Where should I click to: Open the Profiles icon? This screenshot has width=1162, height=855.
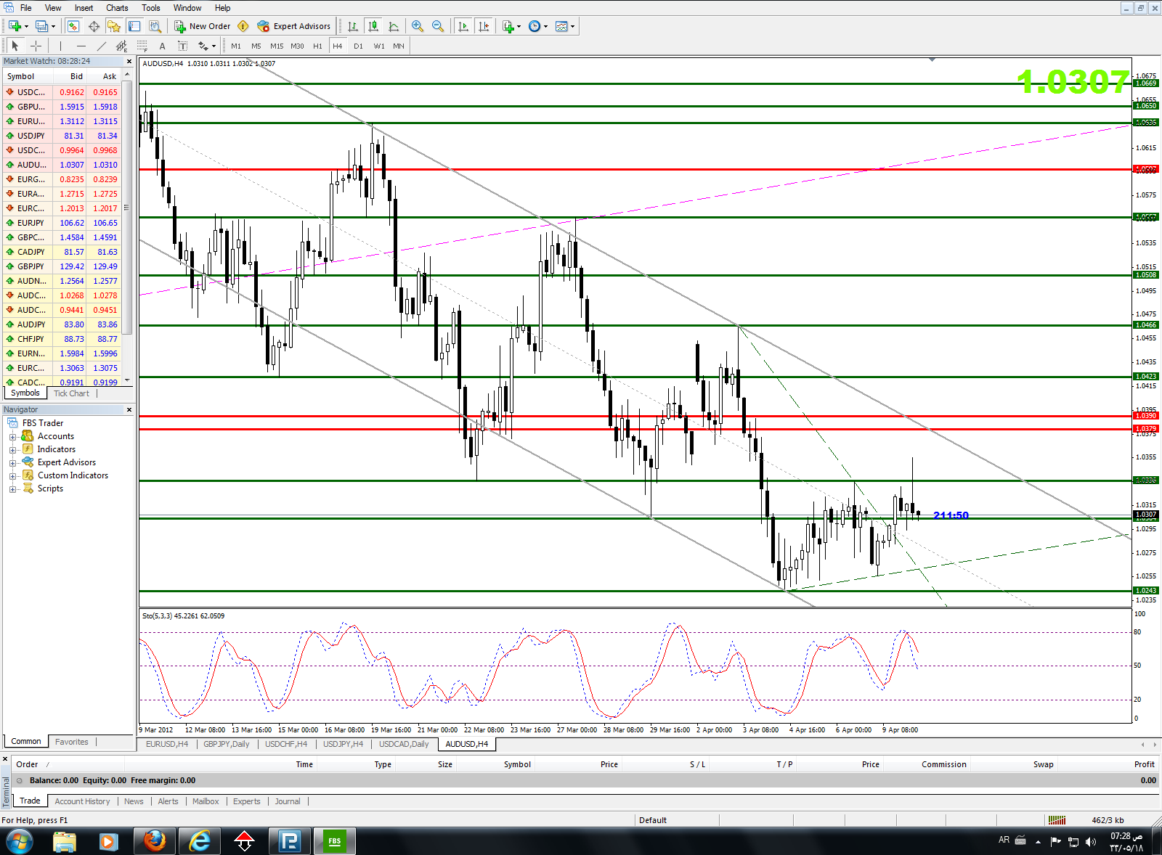(x=42, y=26)
